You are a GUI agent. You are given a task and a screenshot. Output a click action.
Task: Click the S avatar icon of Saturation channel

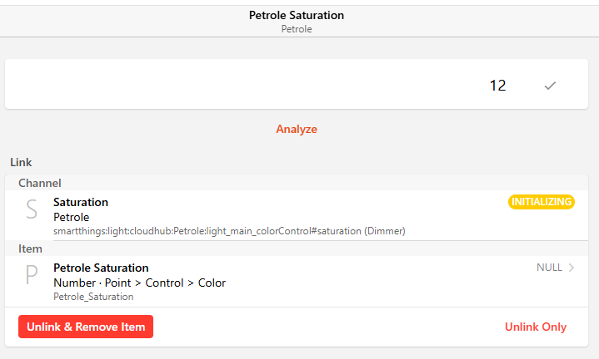click(x=32, y=209)
